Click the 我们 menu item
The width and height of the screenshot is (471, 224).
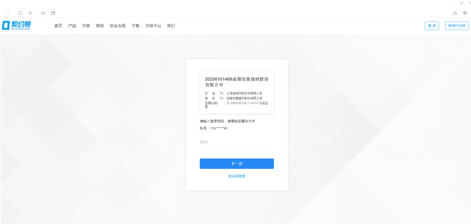point(171,26)
